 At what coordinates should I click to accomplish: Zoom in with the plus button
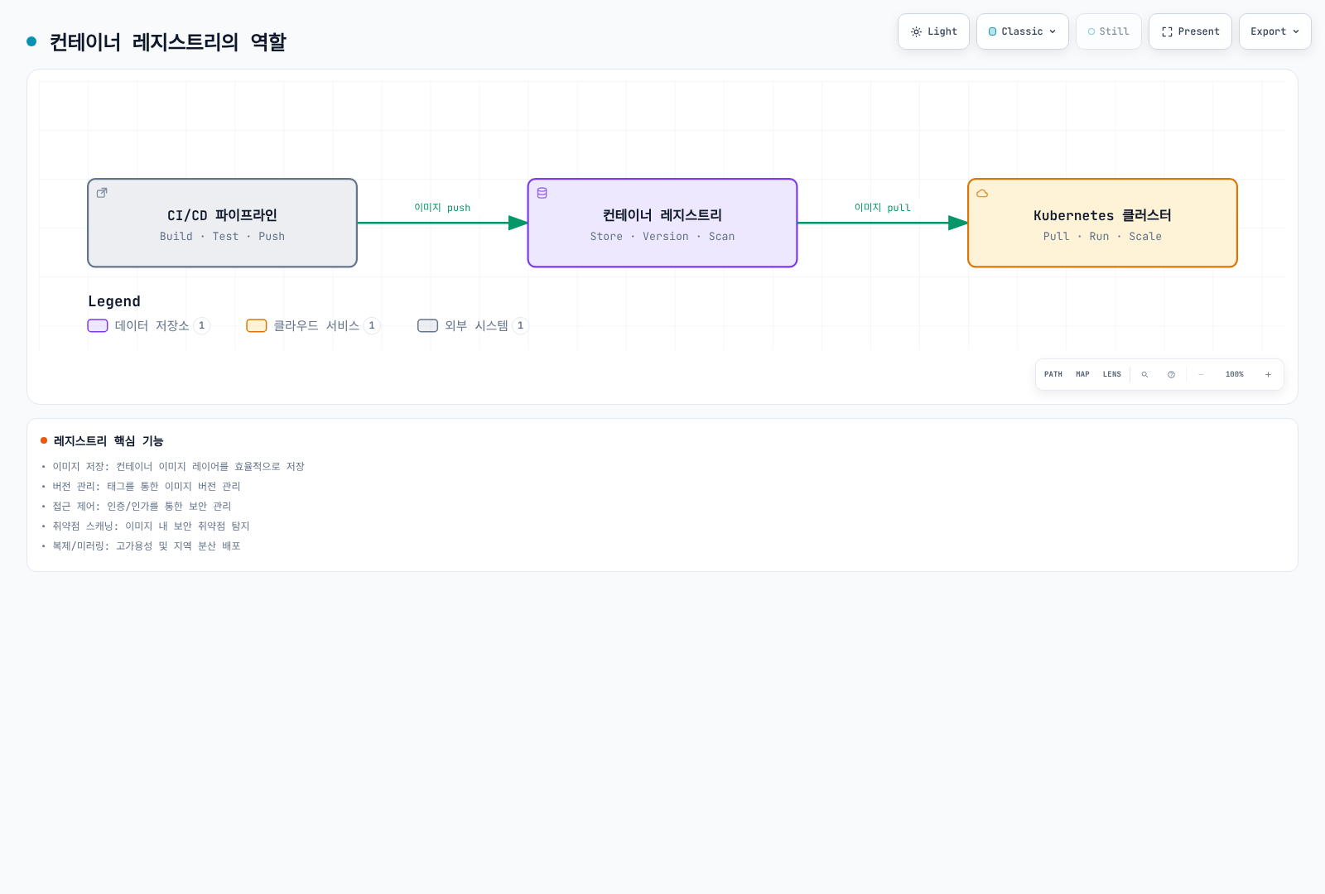[1268, 374]
